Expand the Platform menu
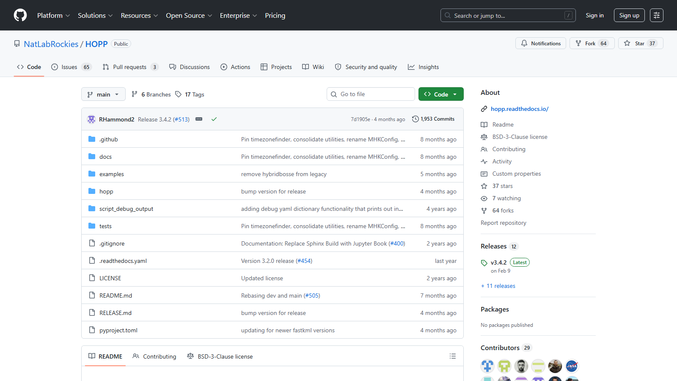677x381 pixels. pos(53,15)
